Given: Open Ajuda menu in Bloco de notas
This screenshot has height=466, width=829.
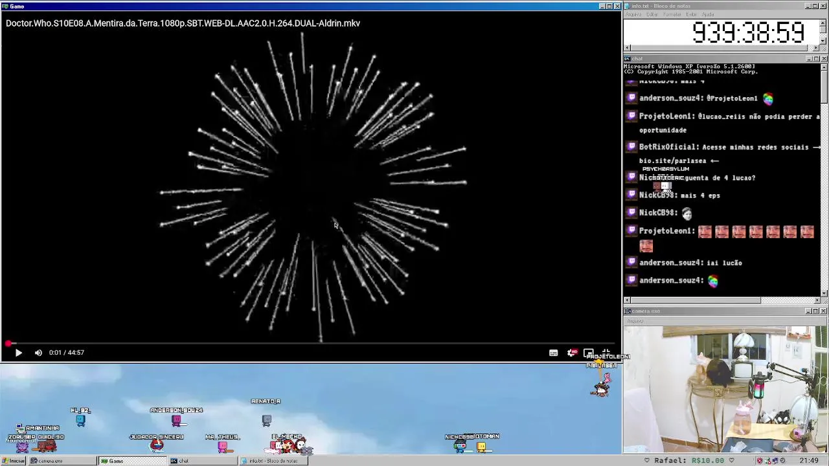Looking at the screenshot, I should pyautogui.click(x=708, y=14).
